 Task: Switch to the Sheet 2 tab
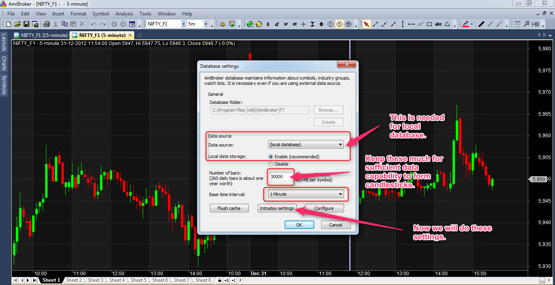(74, 280)
